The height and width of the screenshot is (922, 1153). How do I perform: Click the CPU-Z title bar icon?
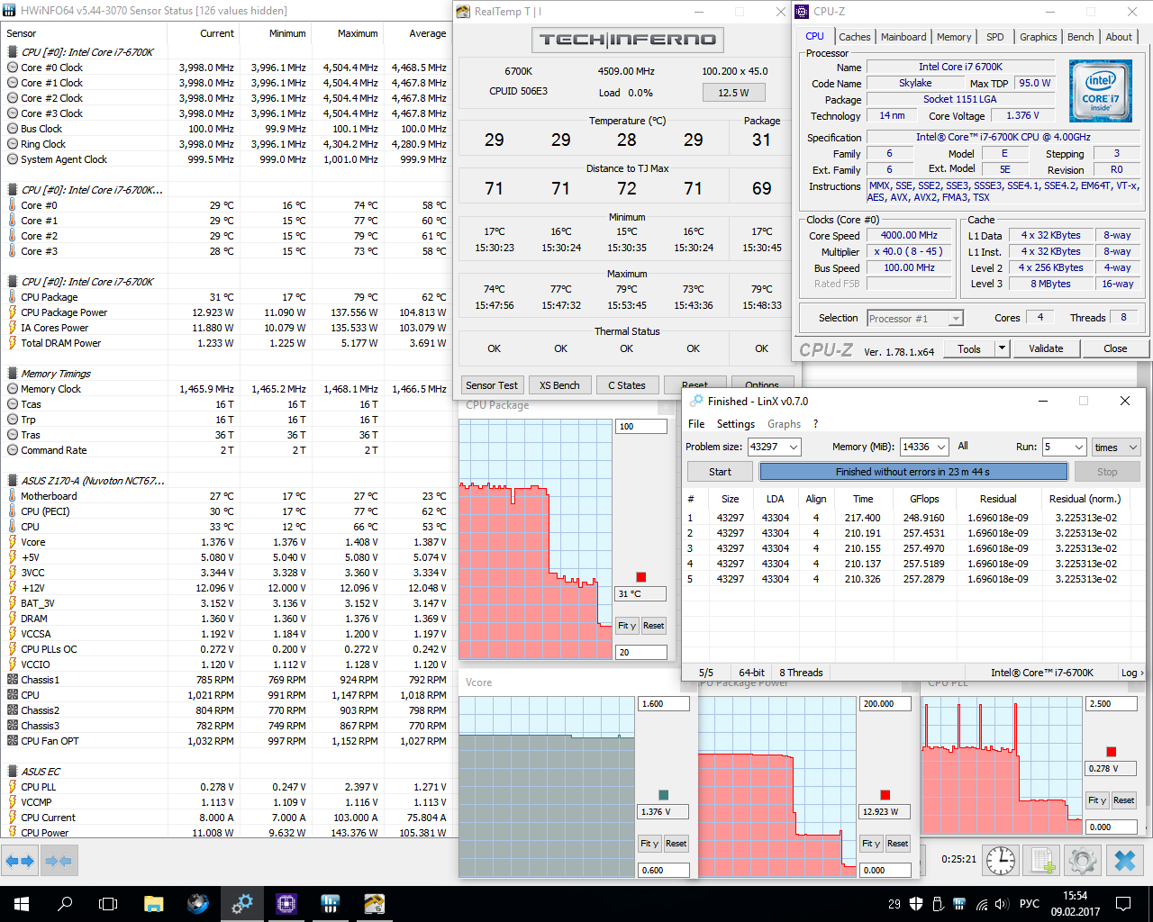tap(802, 12)
